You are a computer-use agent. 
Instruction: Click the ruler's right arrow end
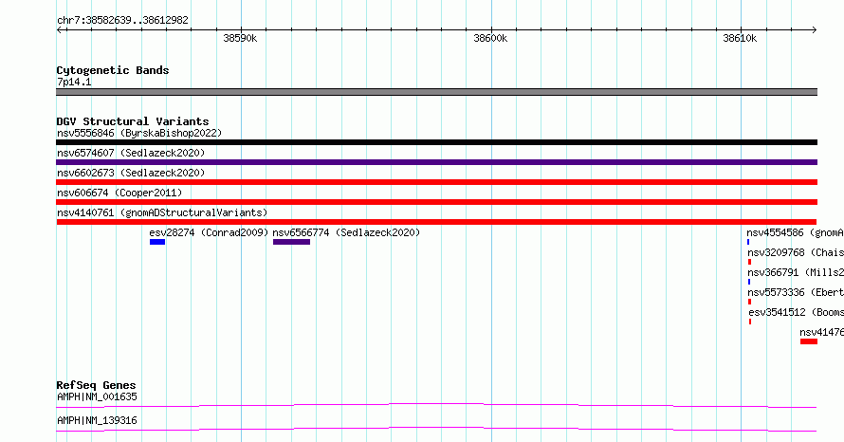click(815, 29)
